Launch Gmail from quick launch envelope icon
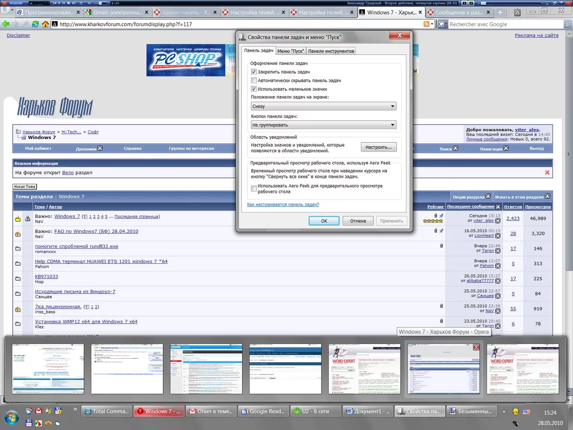573x430 pixels. point(39,411)
